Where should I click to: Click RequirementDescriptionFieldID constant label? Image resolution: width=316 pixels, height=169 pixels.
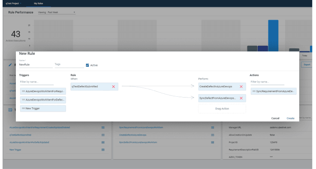pos(244,150)
